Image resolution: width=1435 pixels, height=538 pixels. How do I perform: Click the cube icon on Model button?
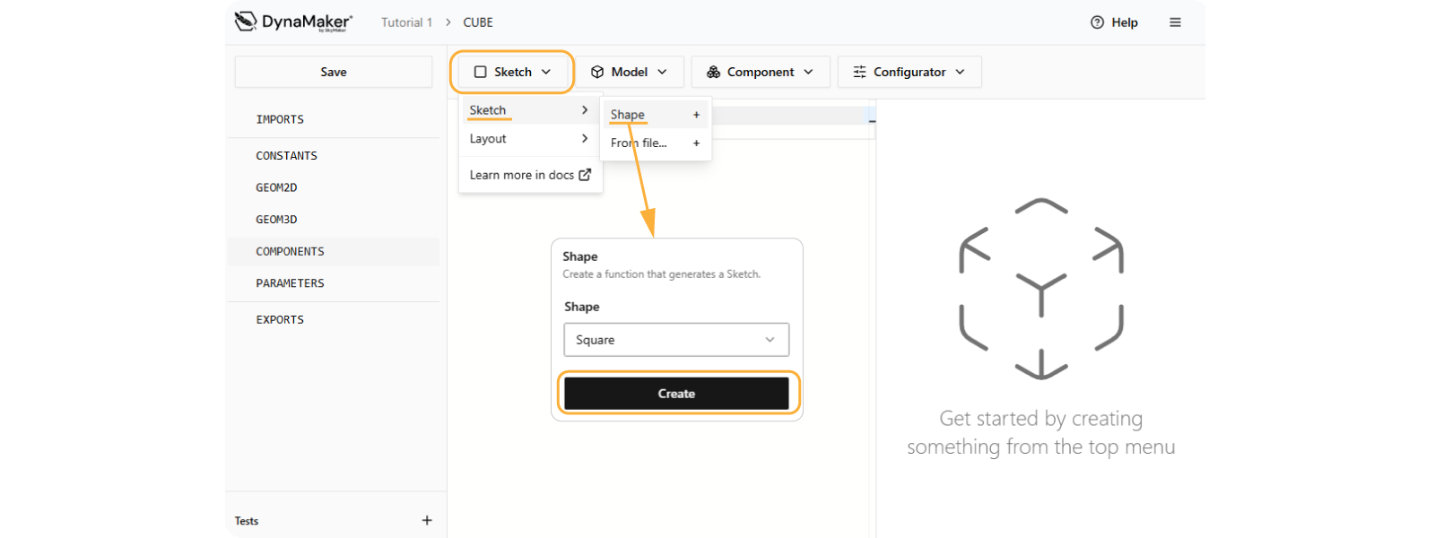tap(597, 72)
